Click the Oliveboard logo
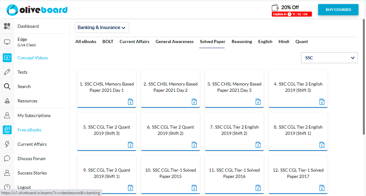 (x=37, y=10)
